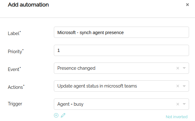Click into the Label text field
Viewport: 195px width, 121px height.
tap(121, 32)
